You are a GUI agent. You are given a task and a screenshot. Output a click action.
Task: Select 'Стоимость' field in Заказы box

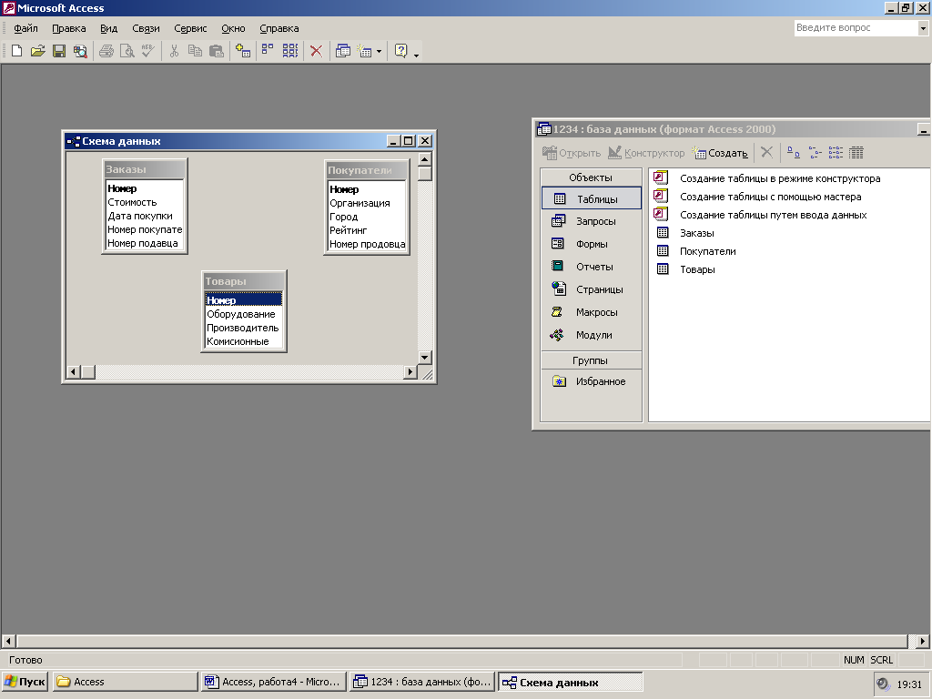[x=145, y=202]
